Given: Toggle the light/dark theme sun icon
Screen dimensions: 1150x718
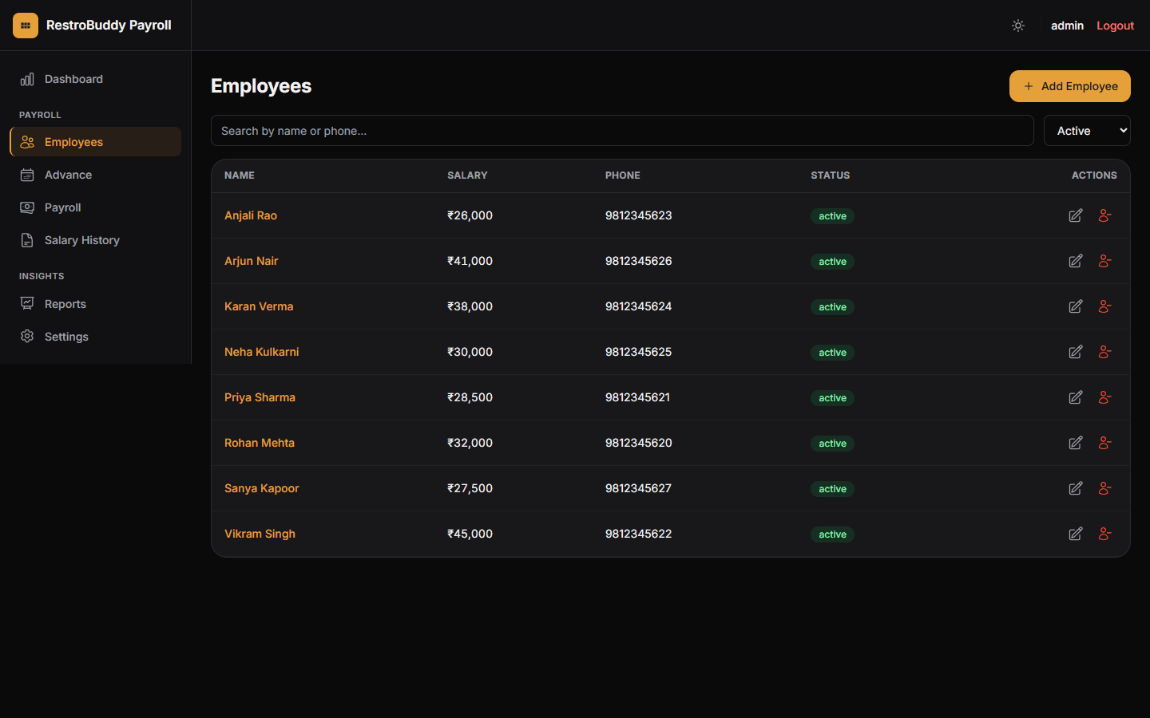Looking at the screenshot, I should pyautogui.click(x=1018, y=26).
